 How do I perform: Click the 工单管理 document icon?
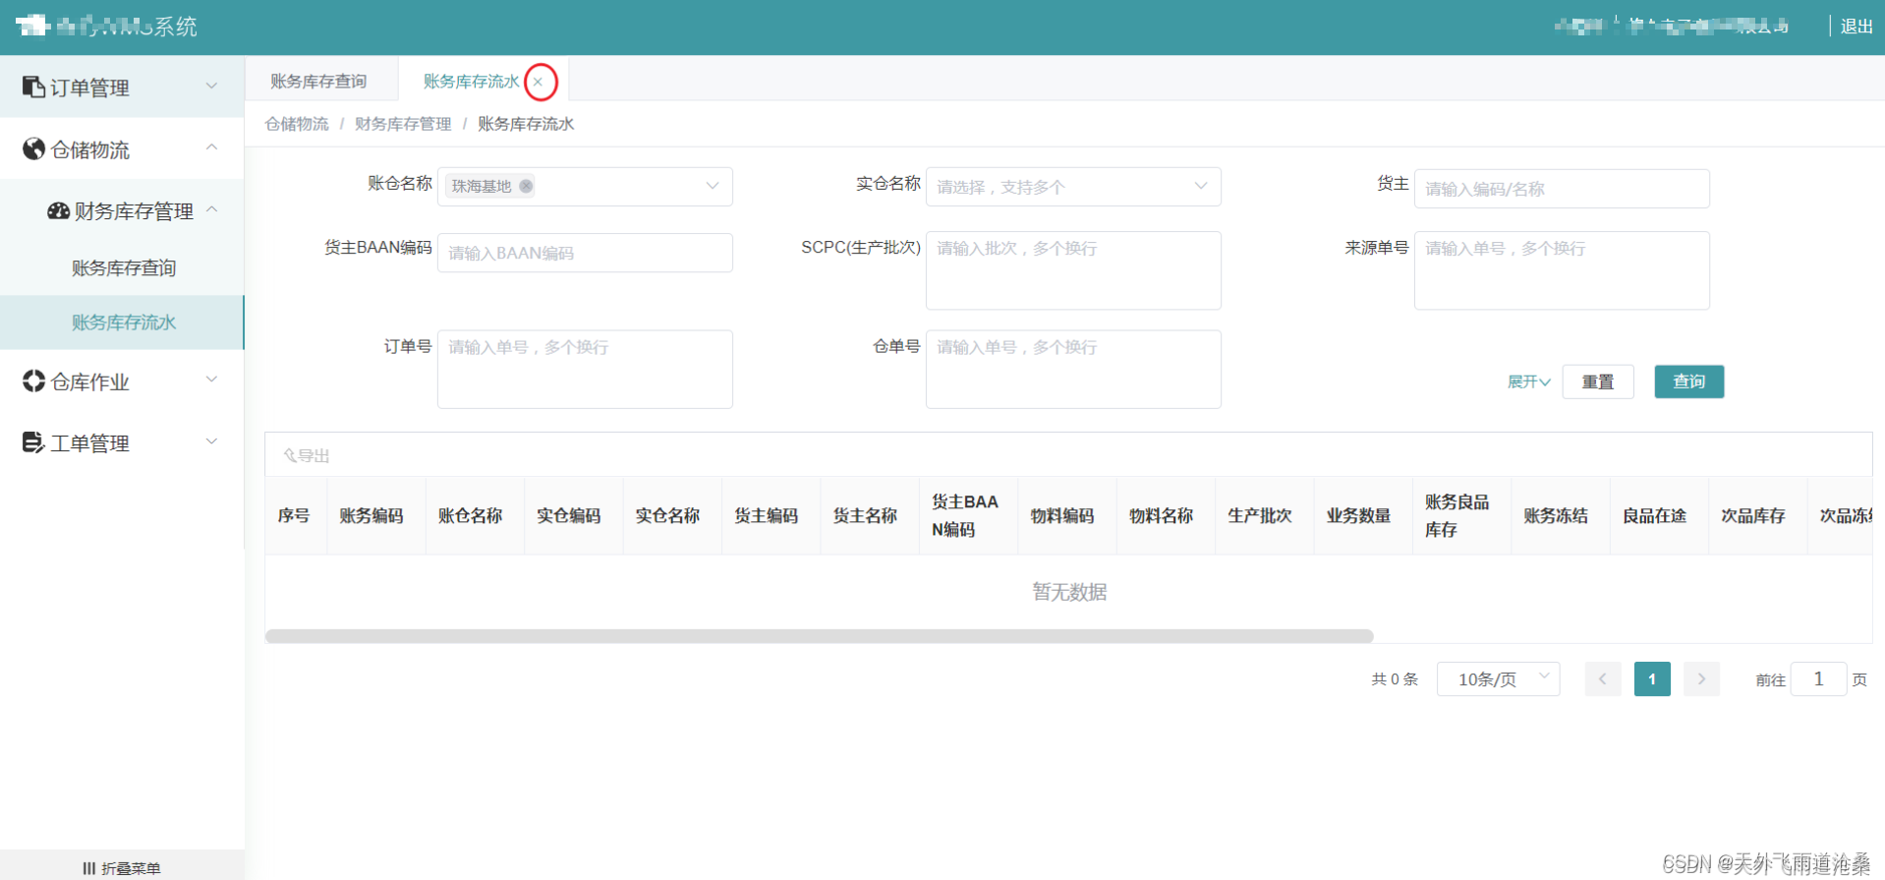coord(33,442)
